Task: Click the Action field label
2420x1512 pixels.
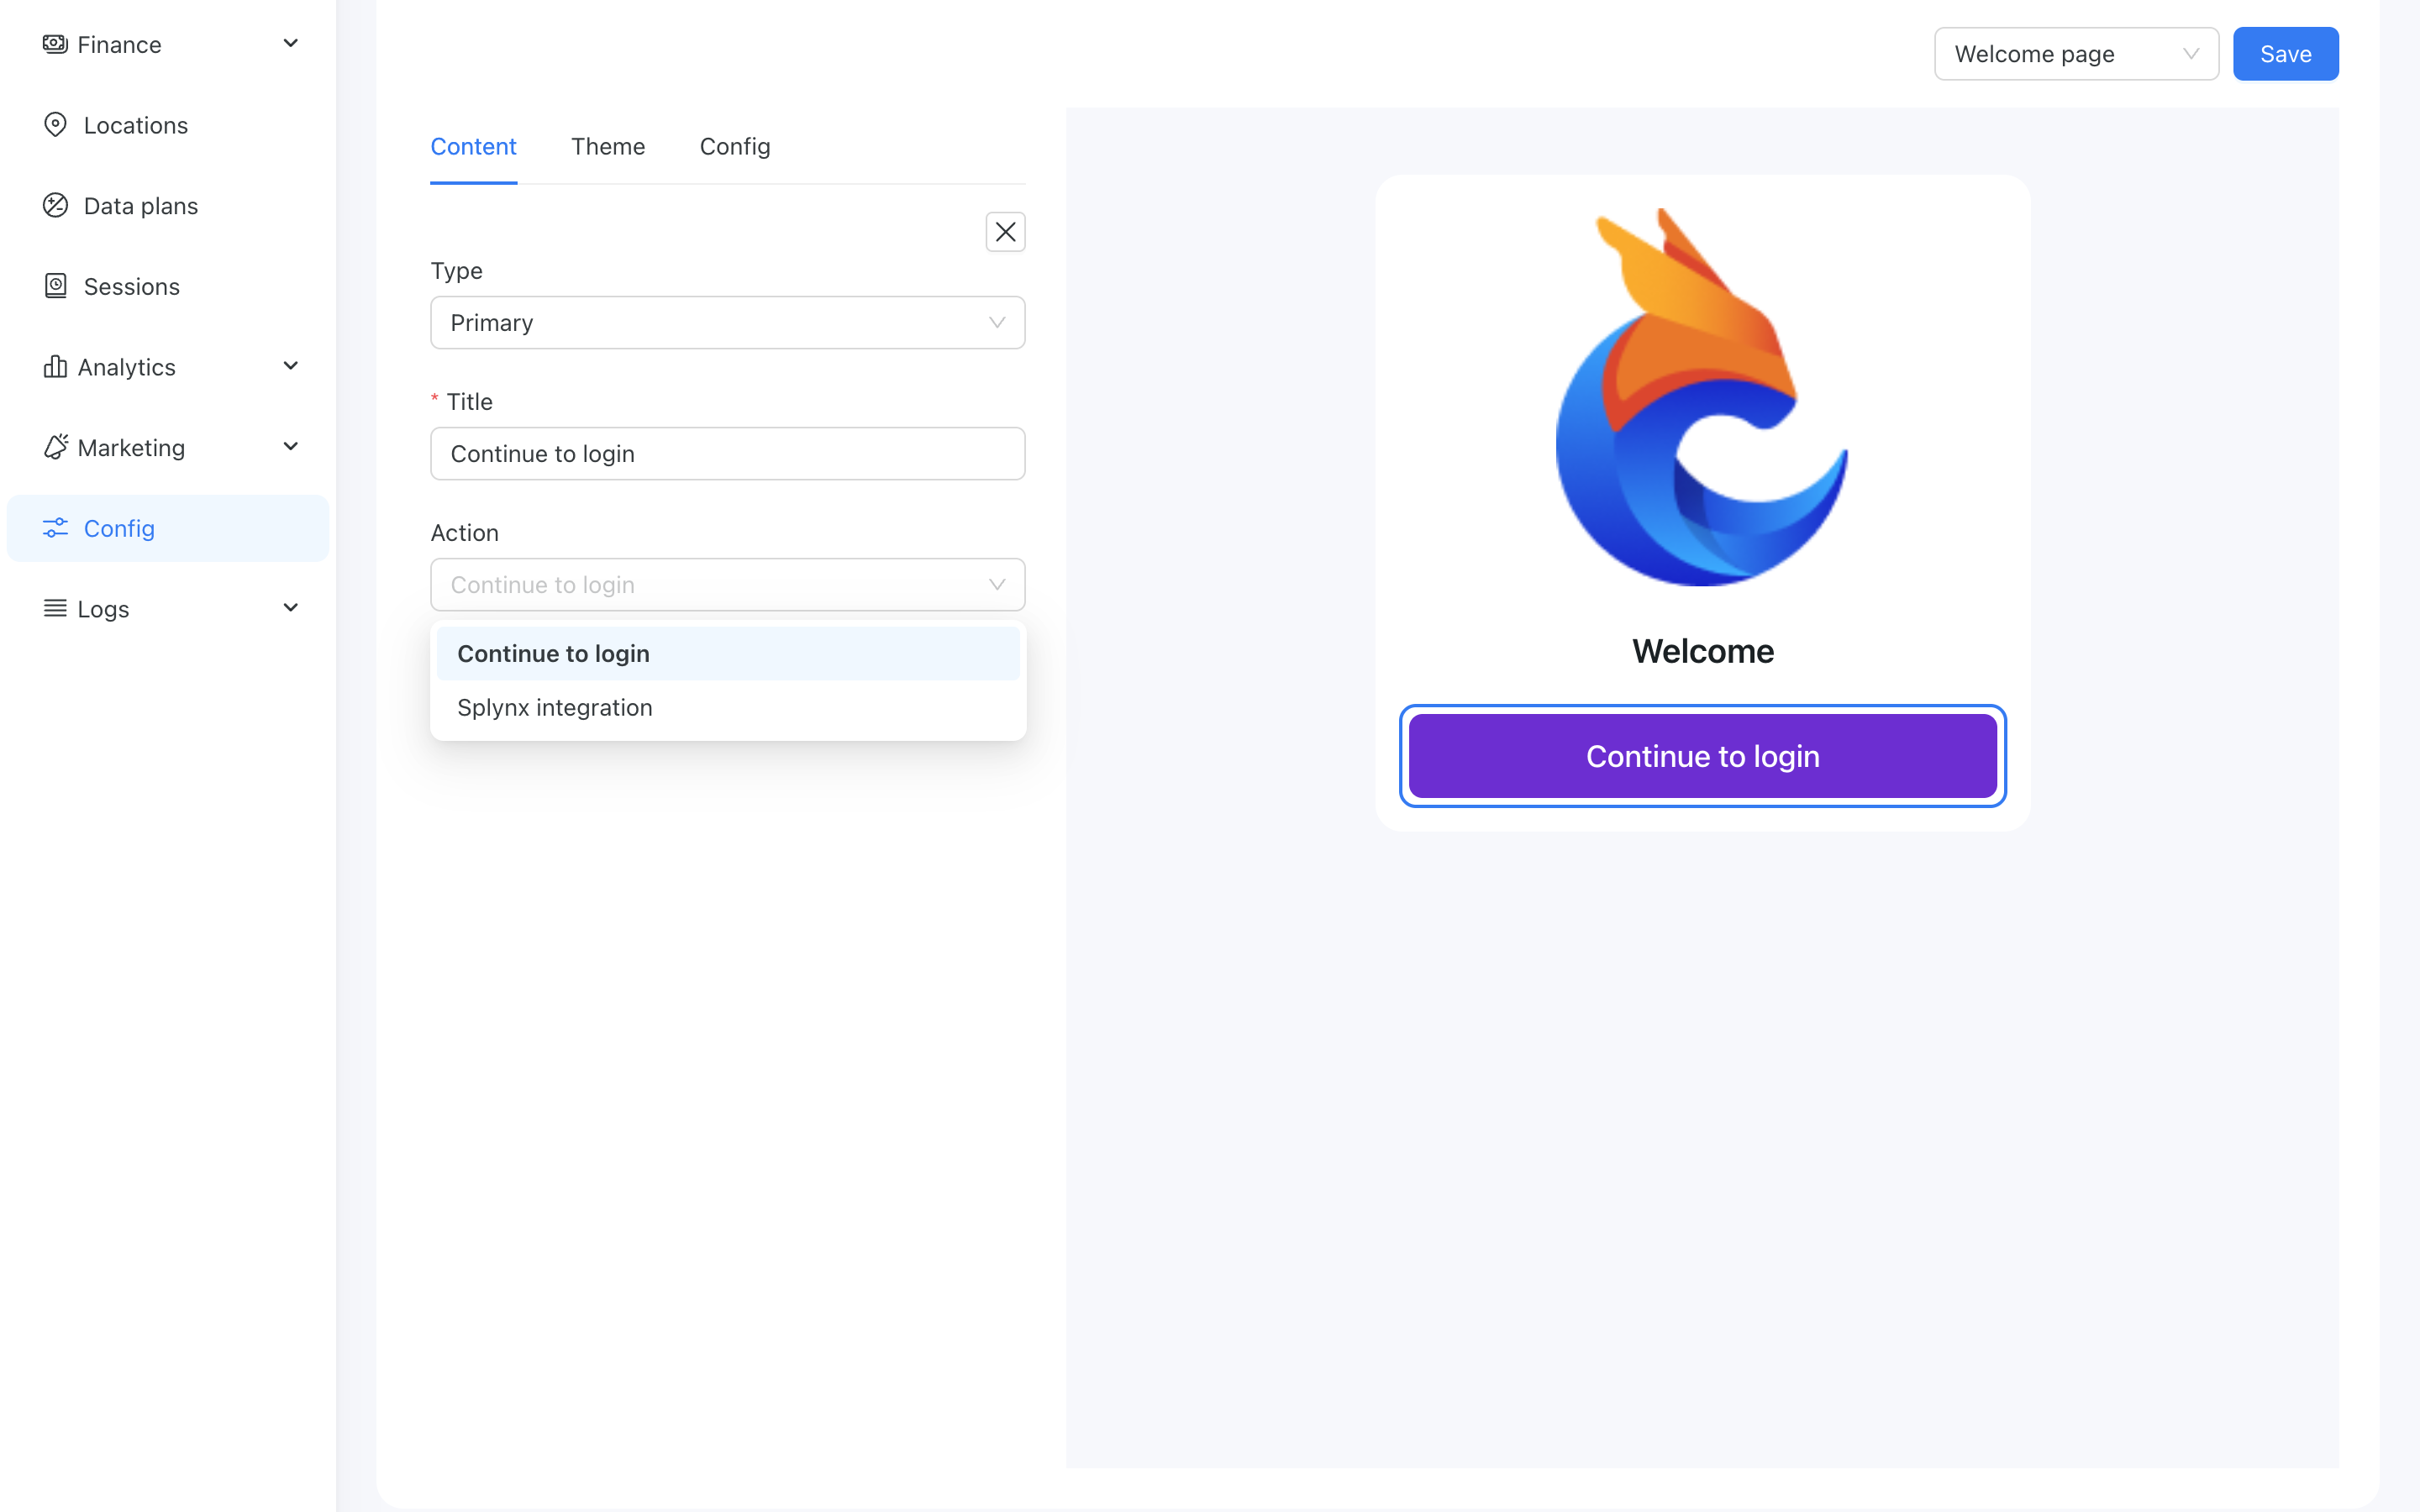Action: pyautogui.click(x=464, y=533)
